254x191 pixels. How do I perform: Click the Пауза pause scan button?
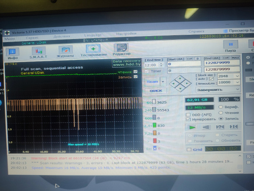[231, 46]
